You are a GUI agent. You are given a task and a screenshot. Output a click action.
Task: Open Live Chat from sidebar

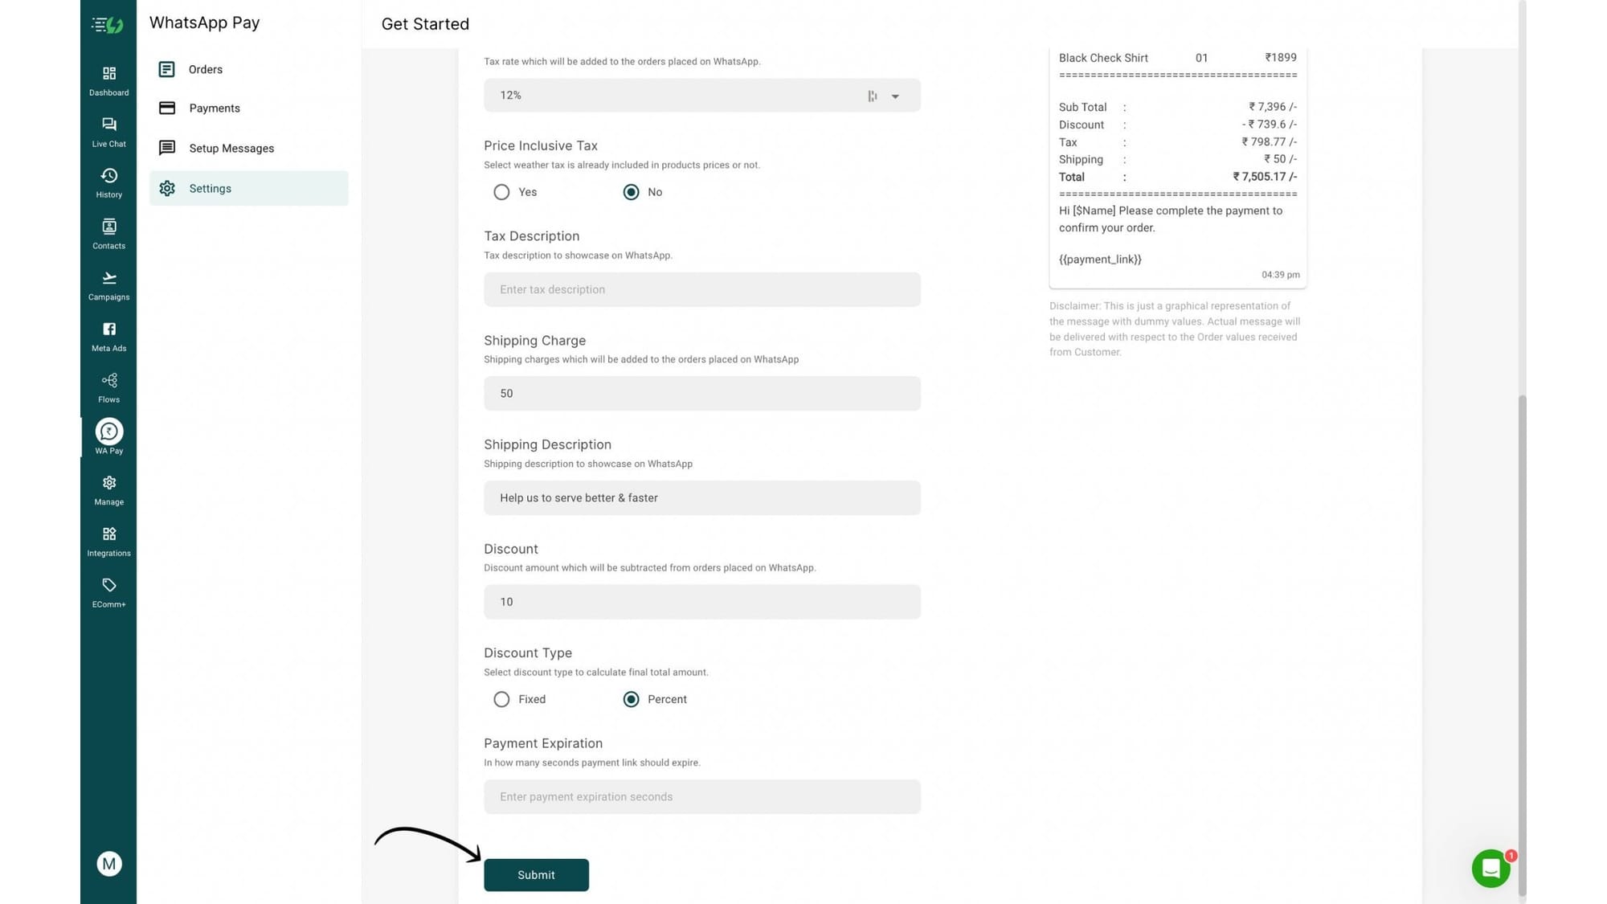click(108, 132)
